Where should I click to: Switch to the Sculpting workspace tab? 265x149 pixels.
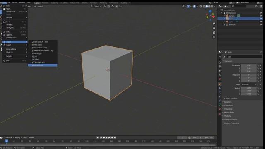(x=54, y=3)
